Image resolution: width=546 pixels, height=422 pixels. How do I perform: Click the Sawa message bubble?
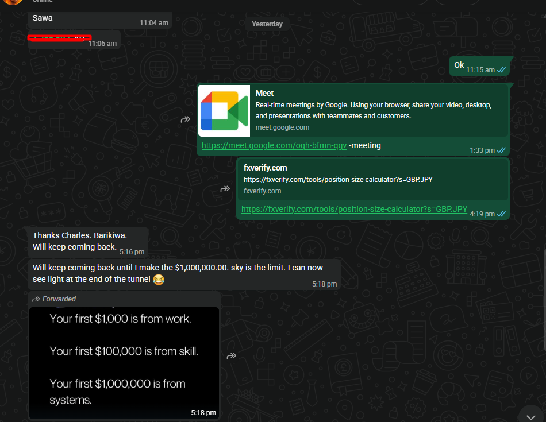(100, 20)
